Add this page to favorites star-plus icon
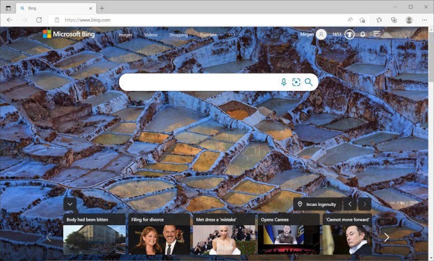Viewport: 434px width, 261px height. pos(362,20)
